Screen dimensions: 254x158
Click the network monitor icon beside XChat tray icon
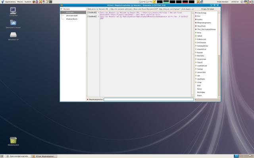[202, 2]
